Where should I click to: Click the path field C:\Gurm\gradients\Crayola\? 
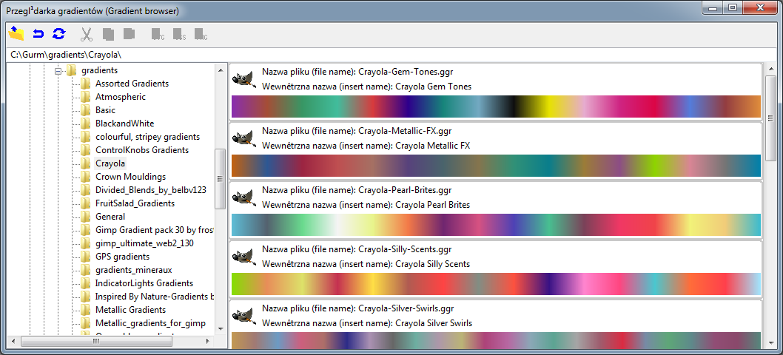391,55
